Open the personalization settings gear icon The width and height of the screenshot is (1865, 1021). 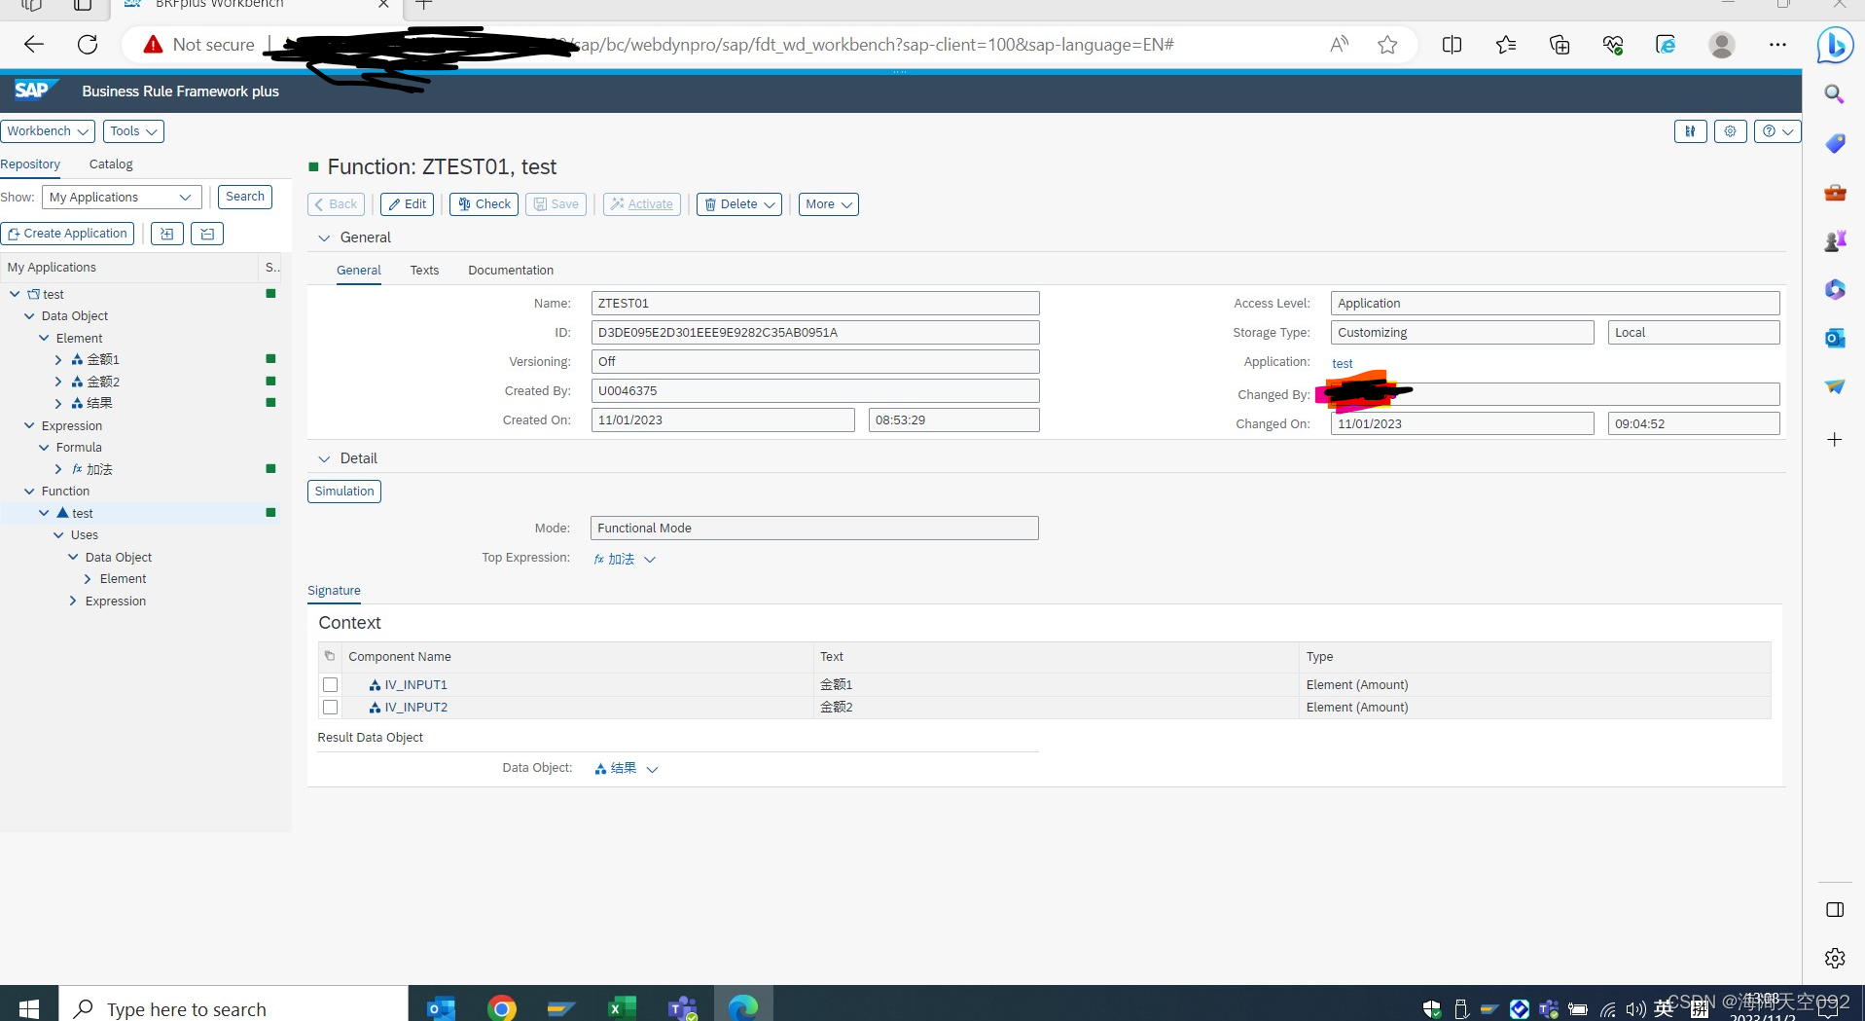[1730, 131]
